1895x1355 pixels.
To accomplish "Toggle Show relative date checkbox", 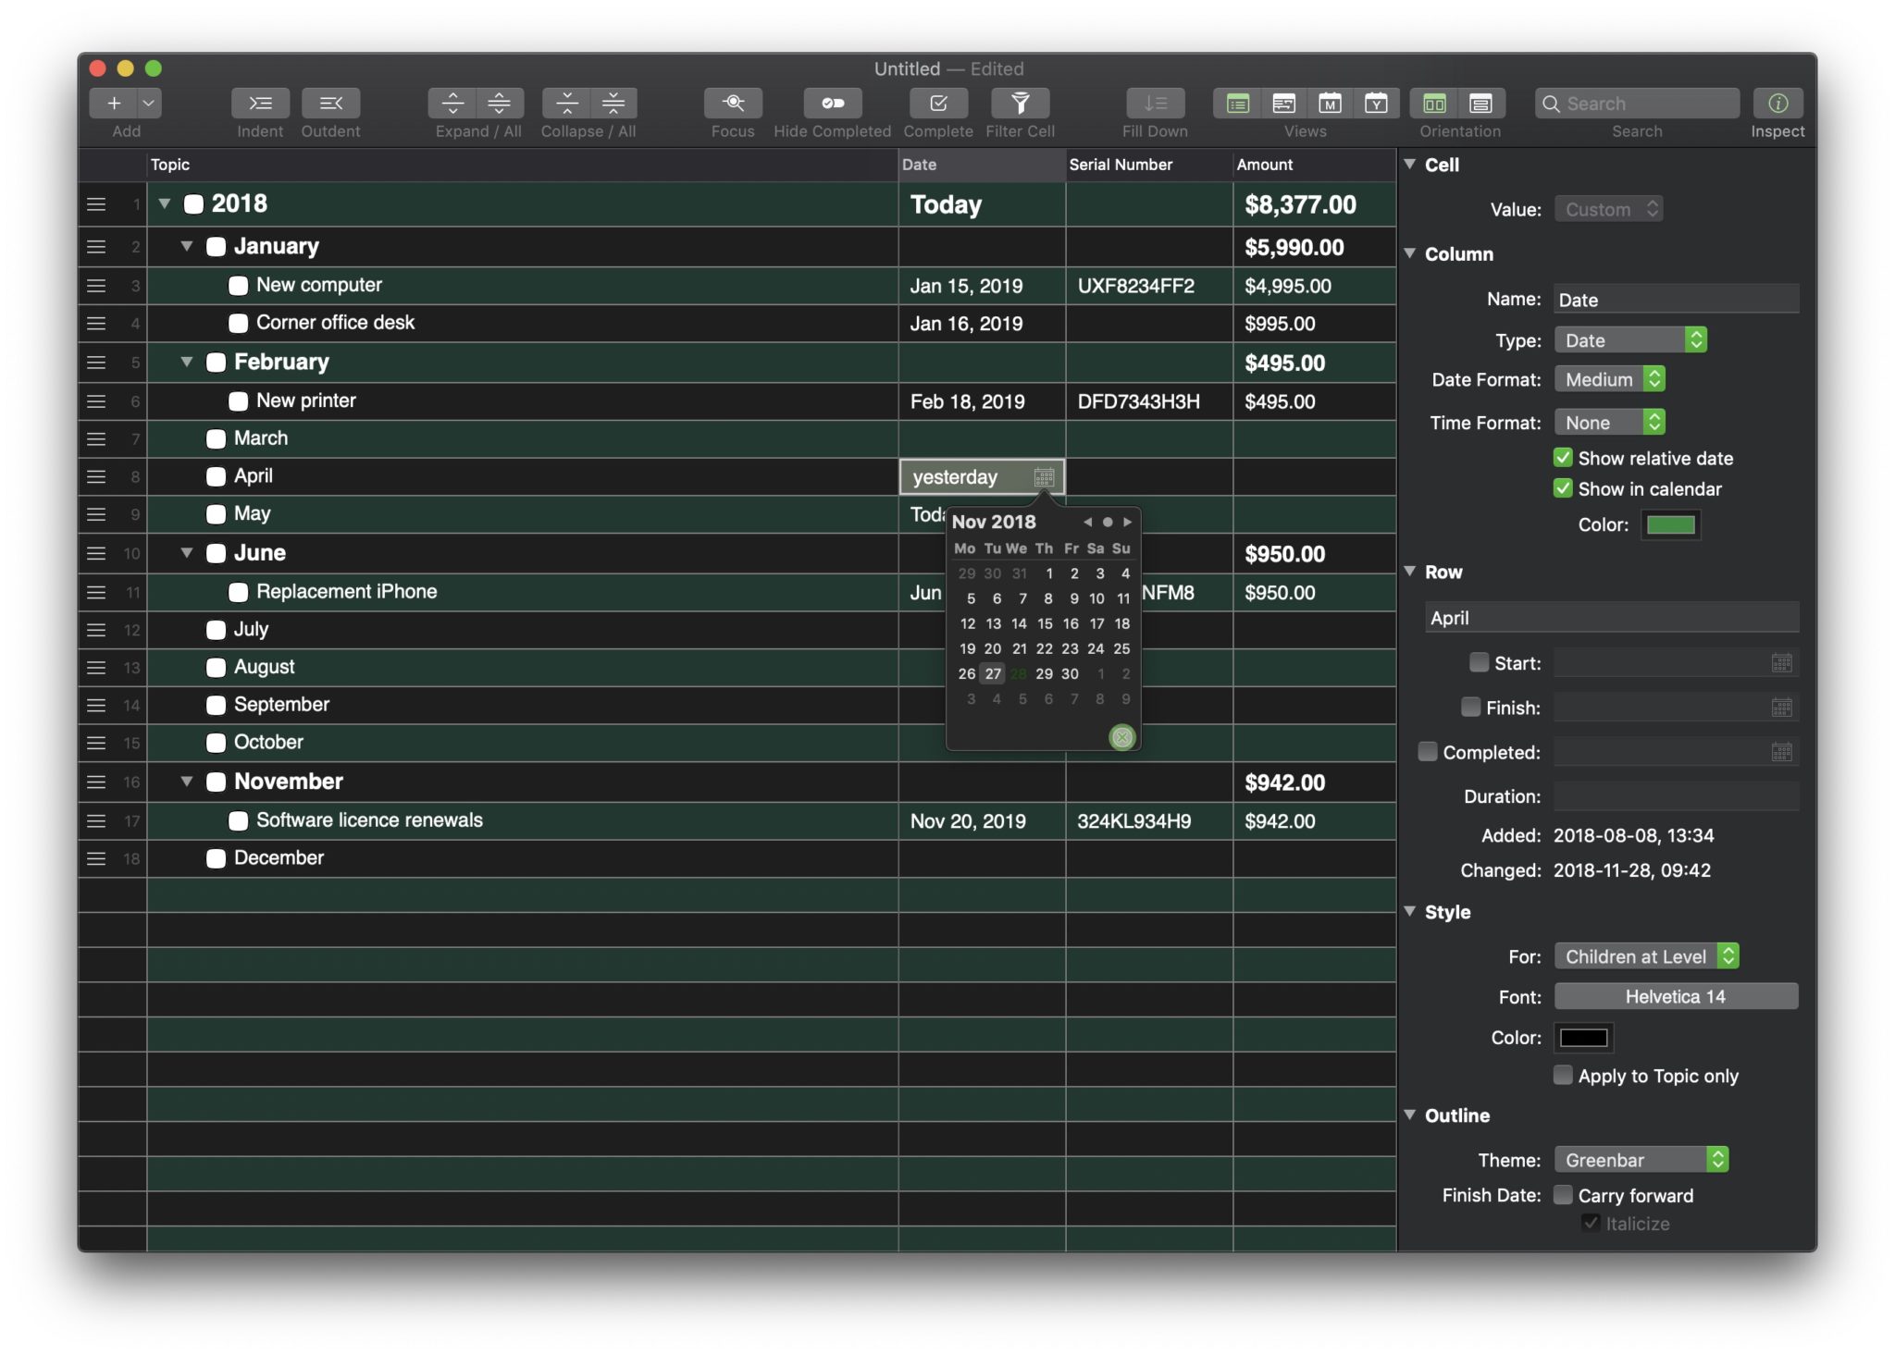I will (1563, 457).
